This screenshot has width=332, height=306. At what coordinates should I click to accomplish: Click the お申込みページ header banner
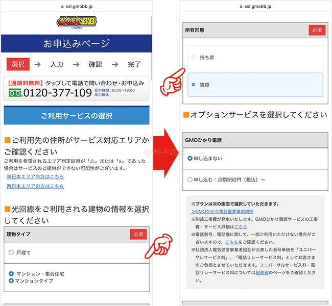point(77,43)
